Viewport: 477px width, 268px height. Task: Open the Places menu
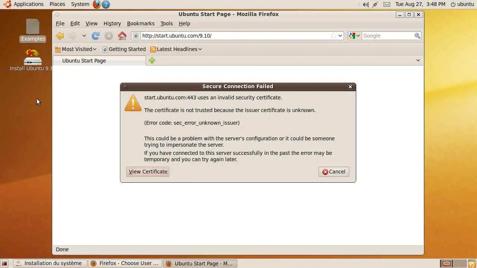pos(57,4)
